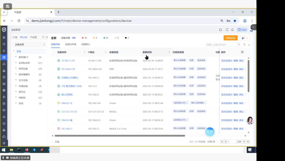Image resolution: width=285 pixels, height=161 pixels.
Task: Expand the 服务器OS tree node
Action: tap(16, 57)
